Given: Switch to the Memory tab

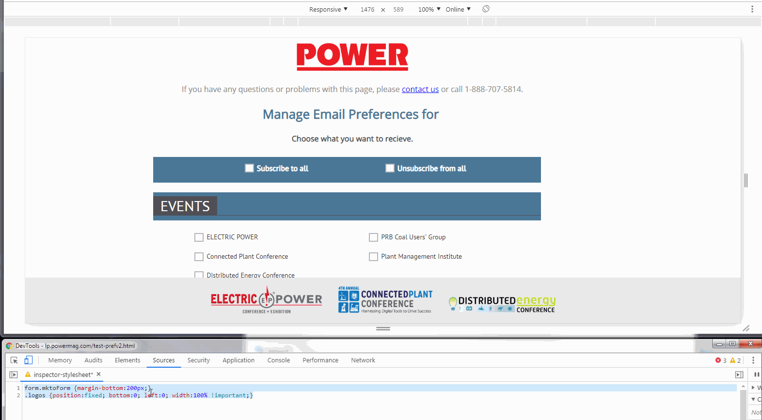Looking at the screenshot, I should [60, 360].
